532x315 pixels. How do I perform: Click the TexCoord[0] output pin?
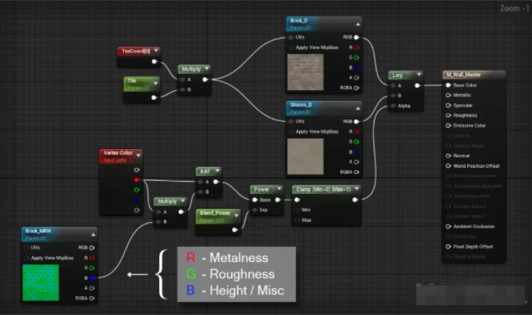[x=154, y=61]
